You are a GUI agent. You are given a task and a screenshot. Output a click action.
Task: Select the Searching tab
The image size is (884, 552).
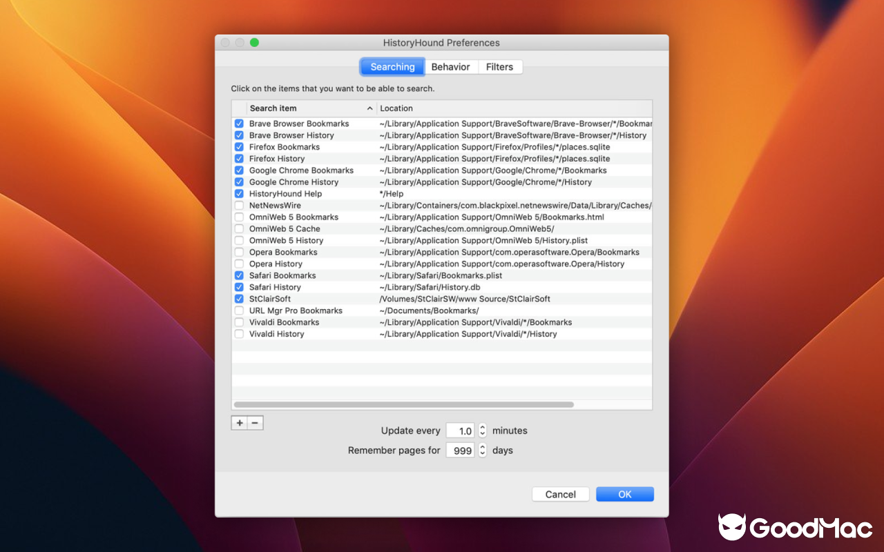pyautogui.click(x=392, y=66)
